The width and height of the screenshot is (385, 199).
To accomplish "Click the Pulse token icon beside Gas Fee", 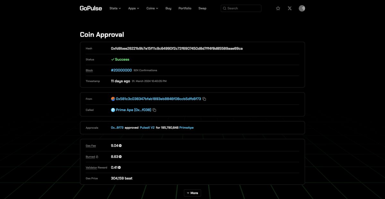I will click(119, 145).
